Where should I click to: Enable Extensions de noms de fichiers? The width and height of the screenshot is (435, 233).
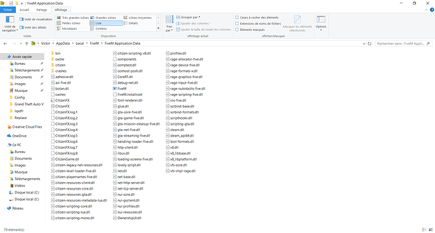pos(237,23)
